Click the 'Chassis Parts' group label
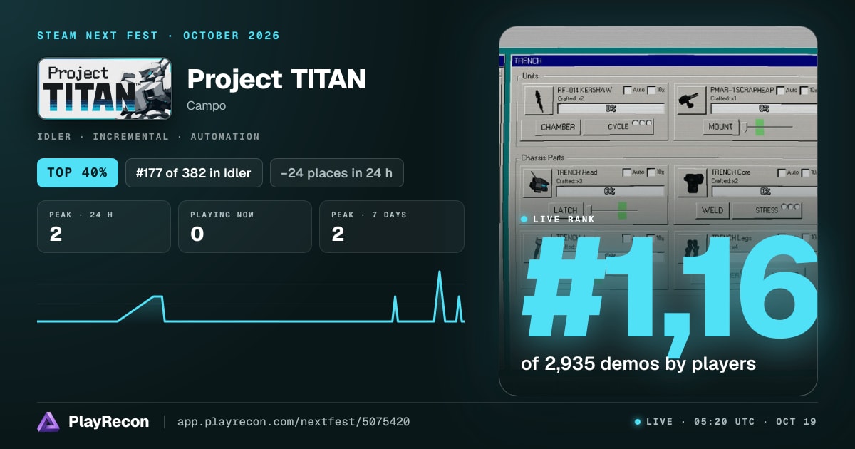 (x=544, y=158)
